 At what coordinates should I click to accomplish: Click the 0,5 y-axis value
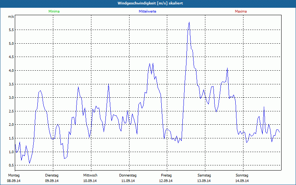11,165
